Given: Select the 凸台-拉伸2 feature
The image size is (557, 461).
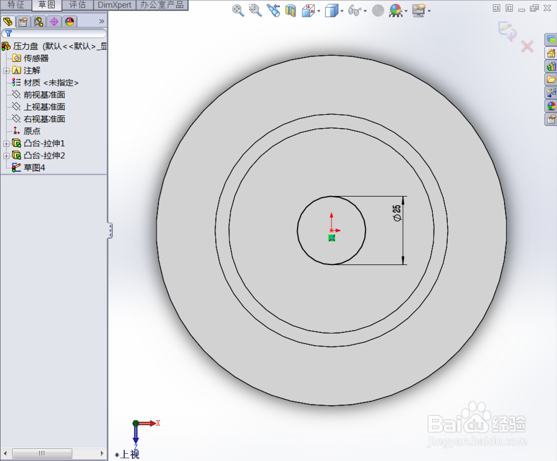Looking at the screenshot, I should (44, 155).
